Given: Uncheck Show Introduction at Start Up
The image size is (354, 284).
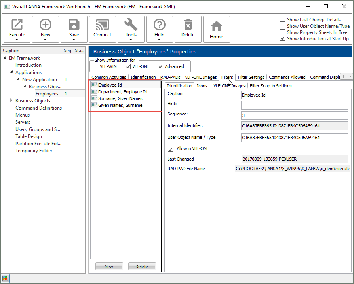Looking at the screenshot, I should pyautogui.click(x=282, y=38).
